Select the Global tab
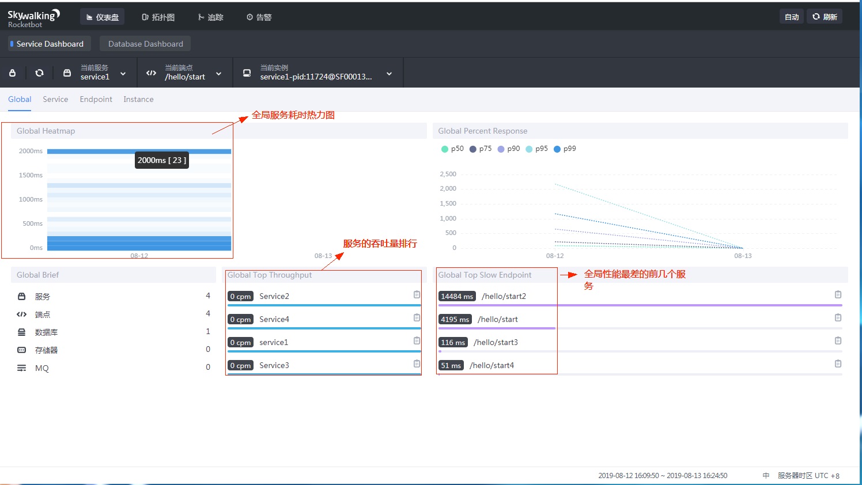Viewport: 862px width, 485px height. click(20, 100)
